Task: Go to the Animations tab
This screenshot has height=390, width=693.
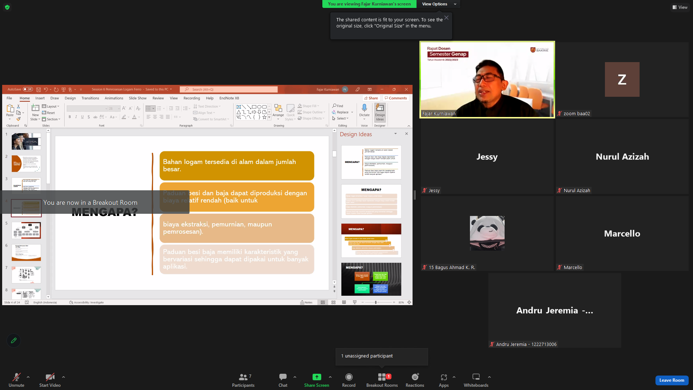Action: pyautogui.click(x=114, y=98)
